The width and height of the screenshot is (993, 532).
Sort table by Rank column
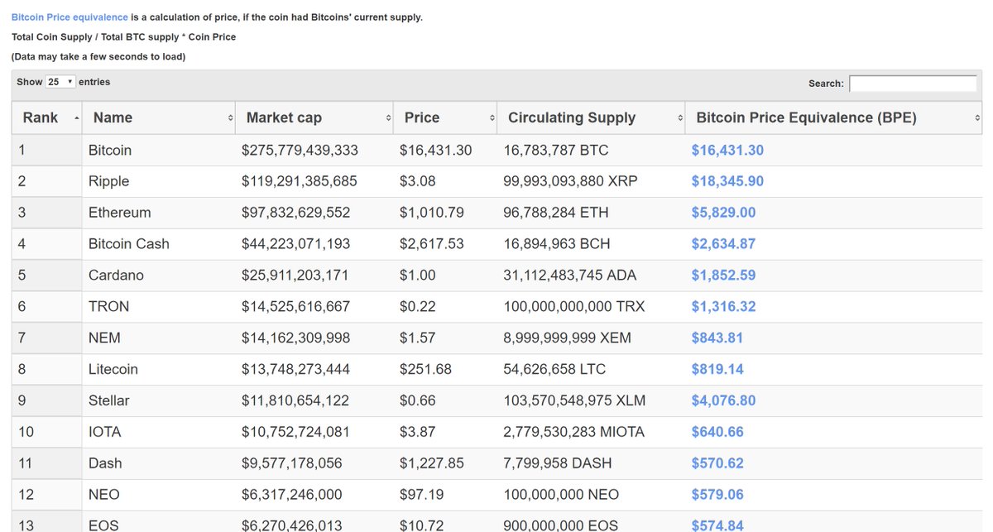pos(47,118)
